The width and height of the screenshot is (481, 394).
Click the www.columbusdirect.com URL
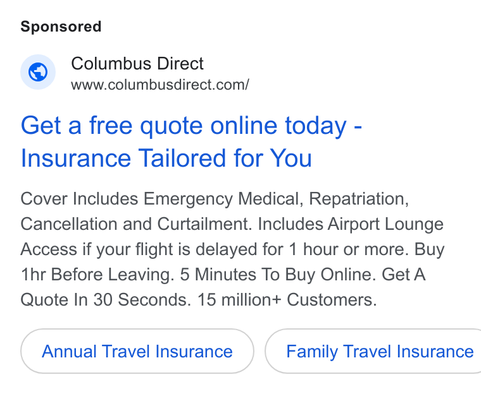coord(160,85)
